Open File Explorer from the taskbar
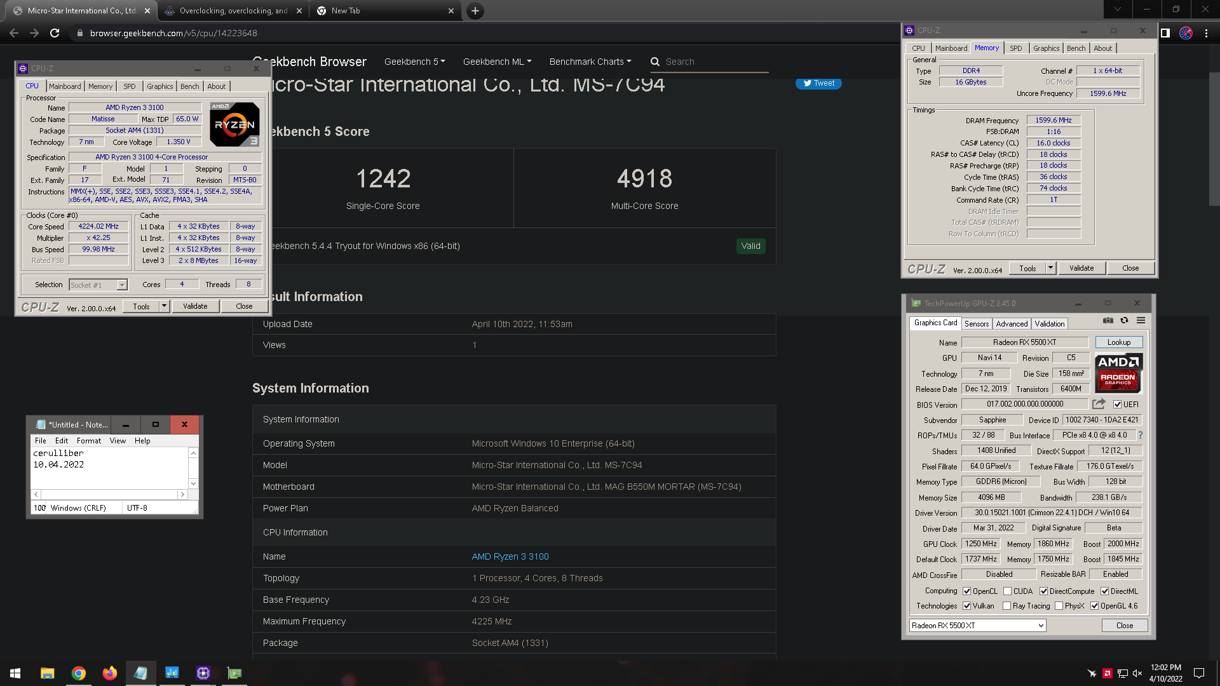This screenshot has height=686, width=1220. pos(47,673)
